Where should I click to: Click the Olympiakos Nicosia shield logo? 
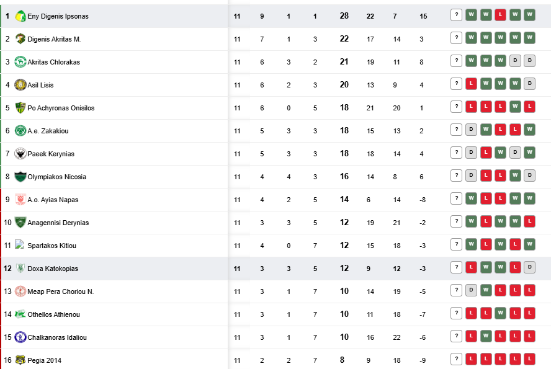point(20,177)
